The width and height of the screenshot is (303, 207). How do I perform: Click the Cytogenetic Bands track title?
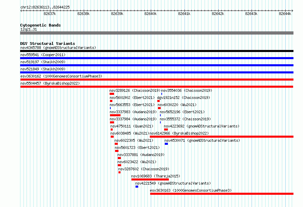(x=41, y=25)
